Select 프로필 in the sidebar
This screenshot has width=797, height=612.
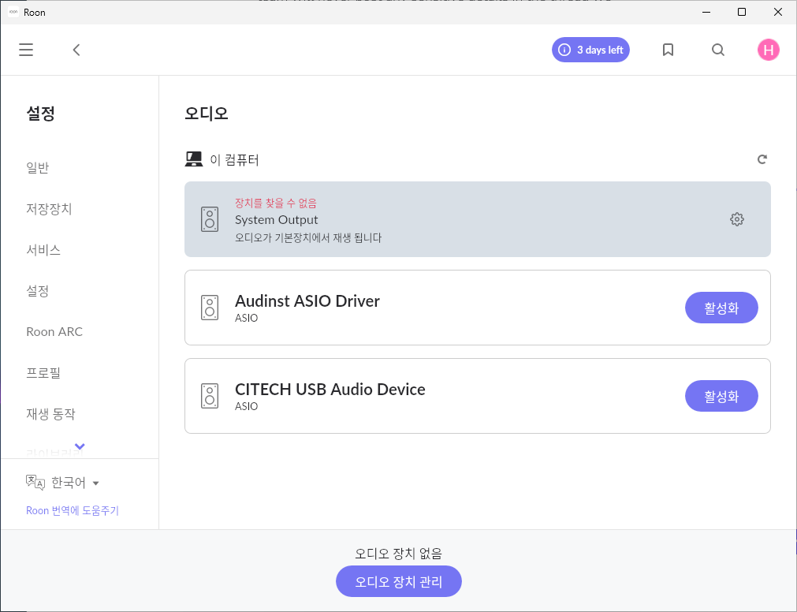point(43,373)
